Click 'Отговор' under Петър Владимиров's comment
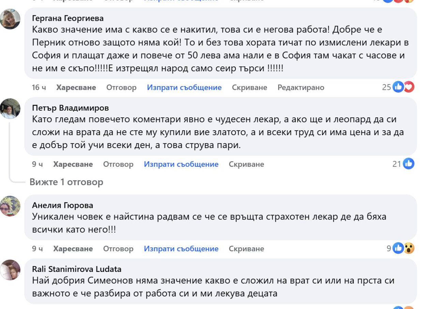Screen dimensions: 428x309 click(x=118, y=164)
